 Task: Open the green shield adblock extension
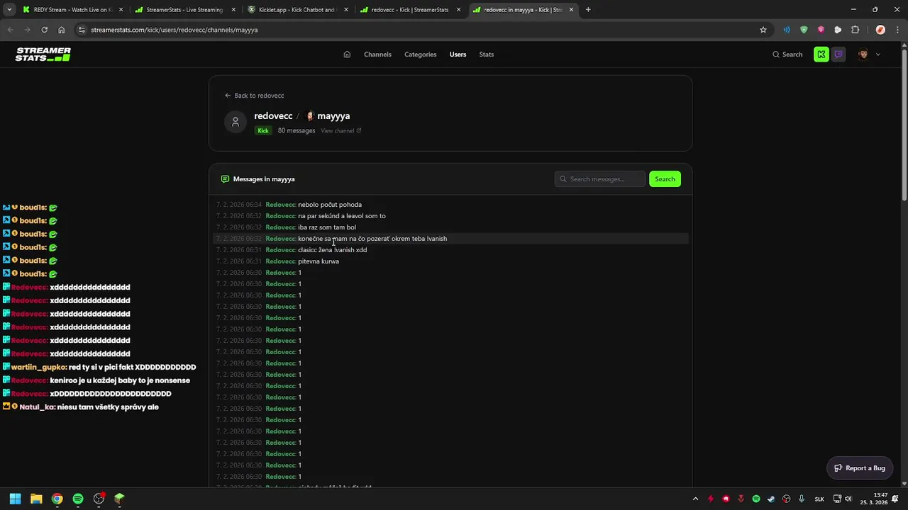804,30
